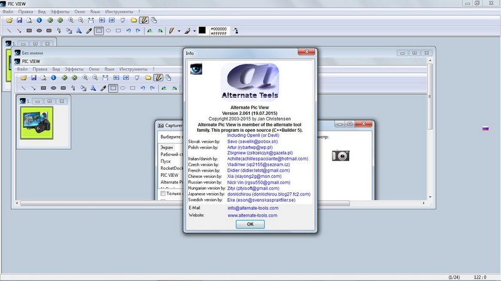501x281 pixels.
Task: Fit the image to the window in the main toolbar
Action: pyautogui.click(x=91, y=21)
